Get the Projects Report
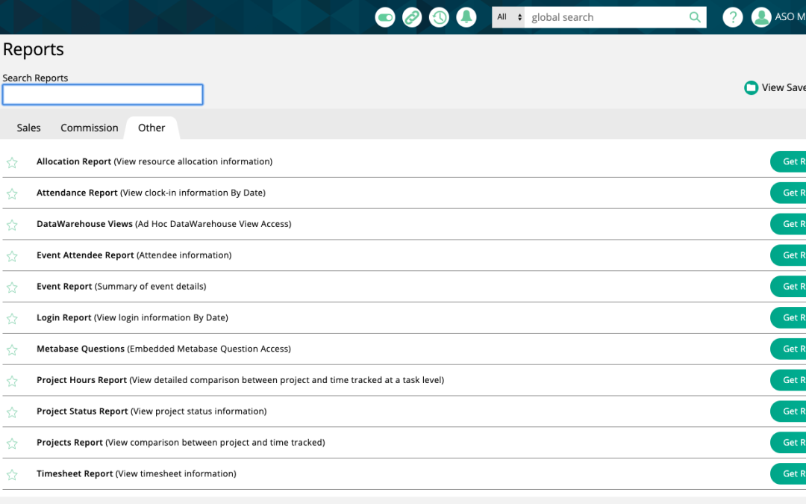Image resolution: width=806 pixels, height=504 pixels. [x=788, y=442]
